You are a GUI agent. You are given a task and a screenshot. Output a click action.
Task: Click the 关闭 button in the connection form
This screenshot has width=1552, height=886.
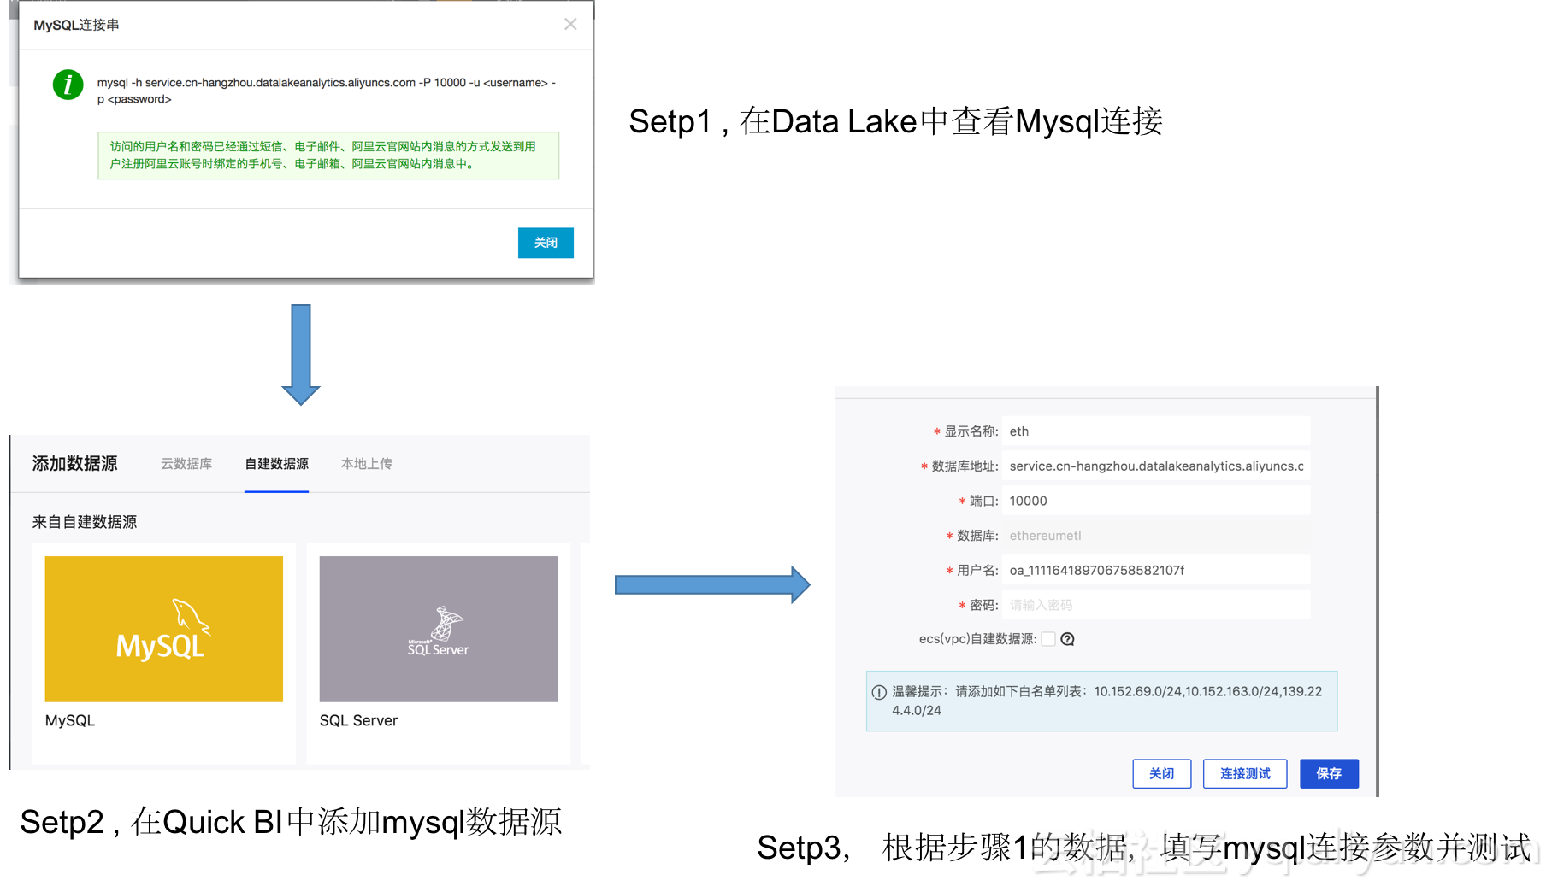[x=1161, y=774]
